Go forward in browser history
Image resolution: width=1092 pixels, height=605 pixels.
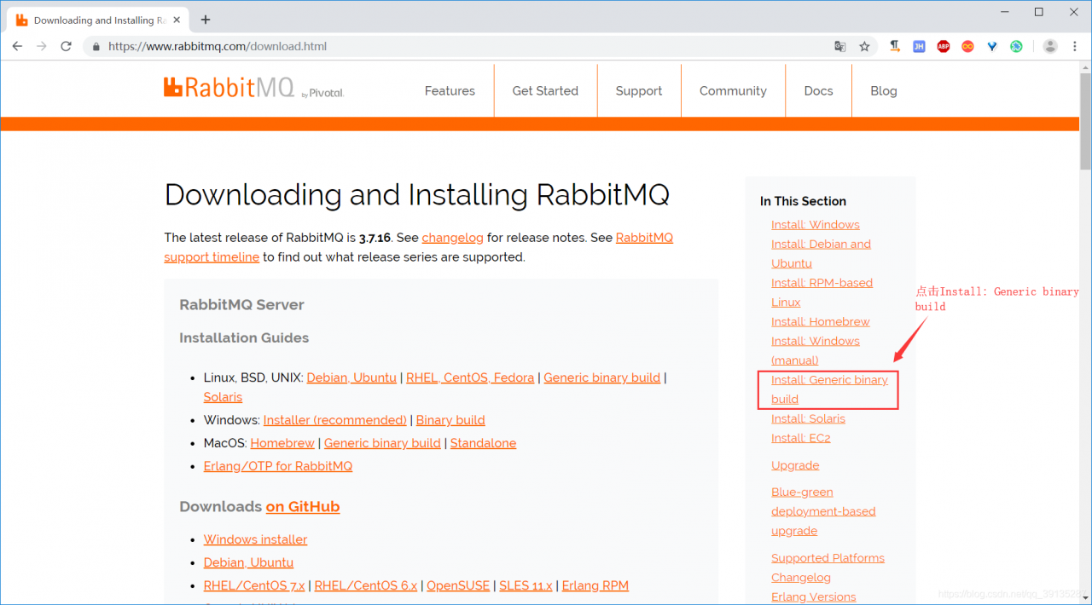click(41, 46)
